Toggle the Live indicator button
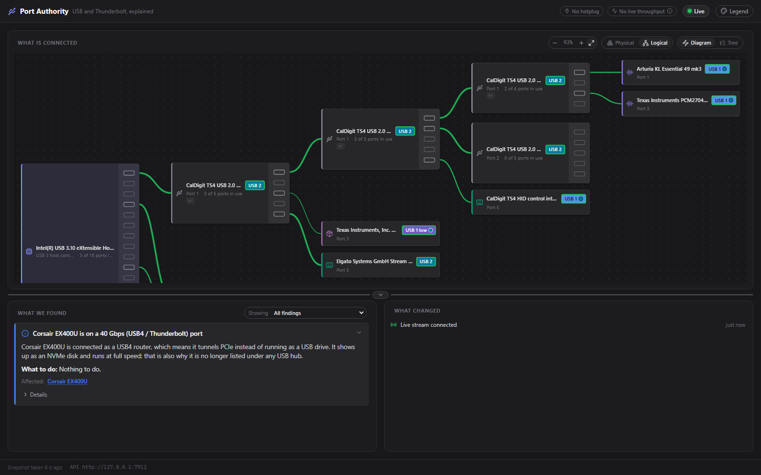 tap(696, 11)
